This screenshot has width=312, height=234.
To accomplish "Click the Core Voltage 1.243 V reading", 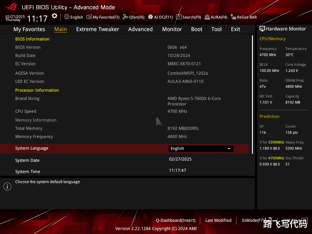I will tap(292, 71).
